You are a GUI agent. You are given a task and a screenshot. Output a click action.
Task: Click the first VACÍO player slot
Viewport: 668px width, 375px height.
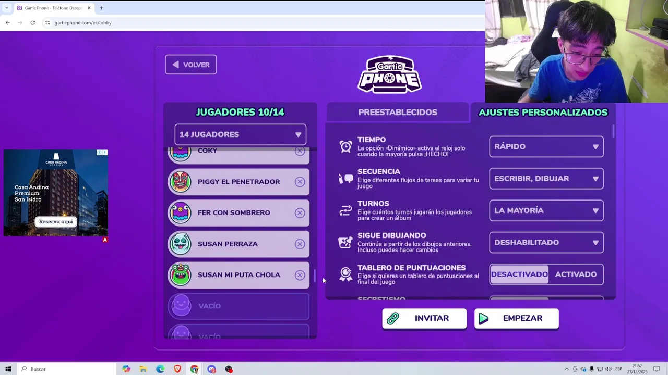238,306
